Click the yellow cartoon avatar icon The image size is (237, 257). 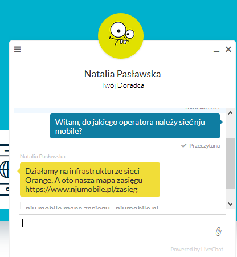[121, 36]
